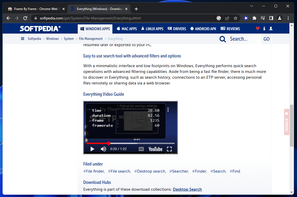Open the Mac Apps section

[127, 29]
